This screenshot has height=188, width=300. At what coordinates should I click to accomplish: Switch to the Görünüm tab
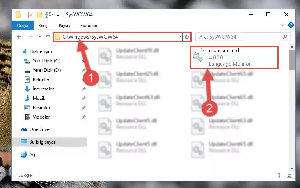pyautogui.click(x=90, y=25)
